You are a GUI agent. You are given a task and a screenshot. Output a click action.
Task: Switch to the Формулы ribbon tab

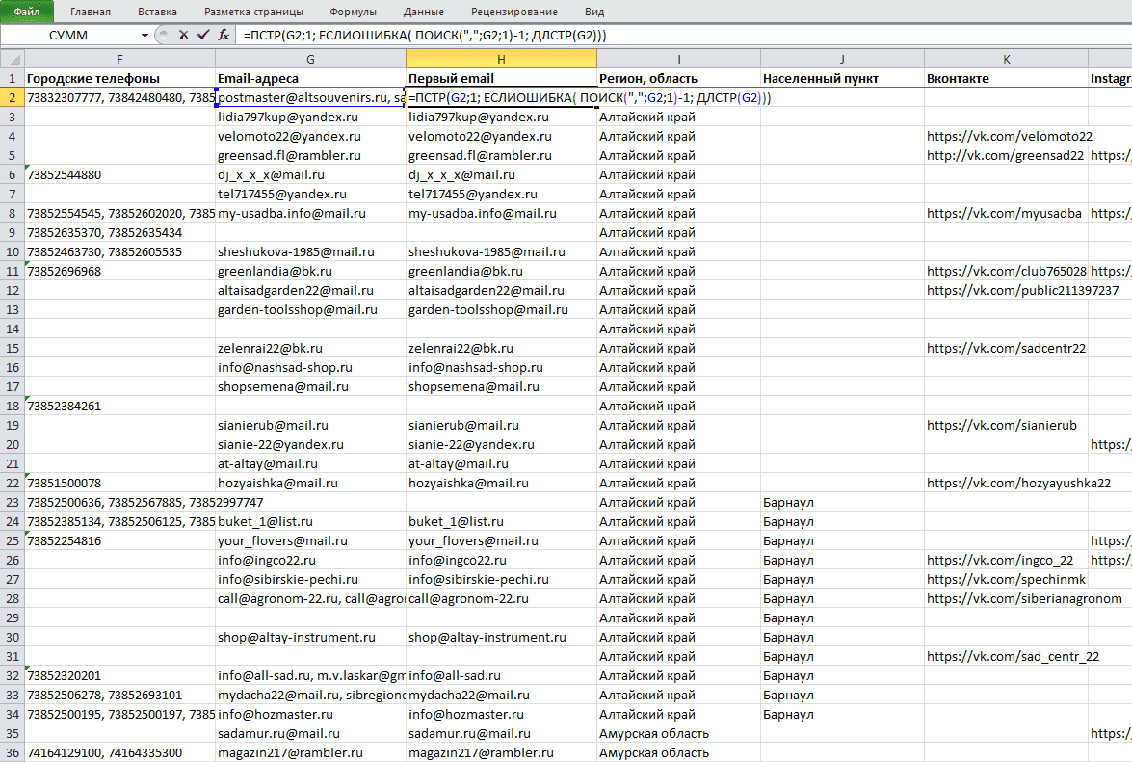(x=353, y=12)
